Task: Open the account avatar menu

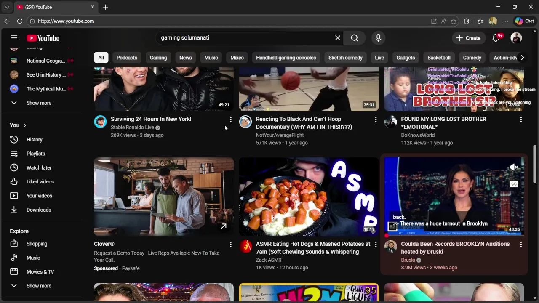Action: tap(516, 38)
